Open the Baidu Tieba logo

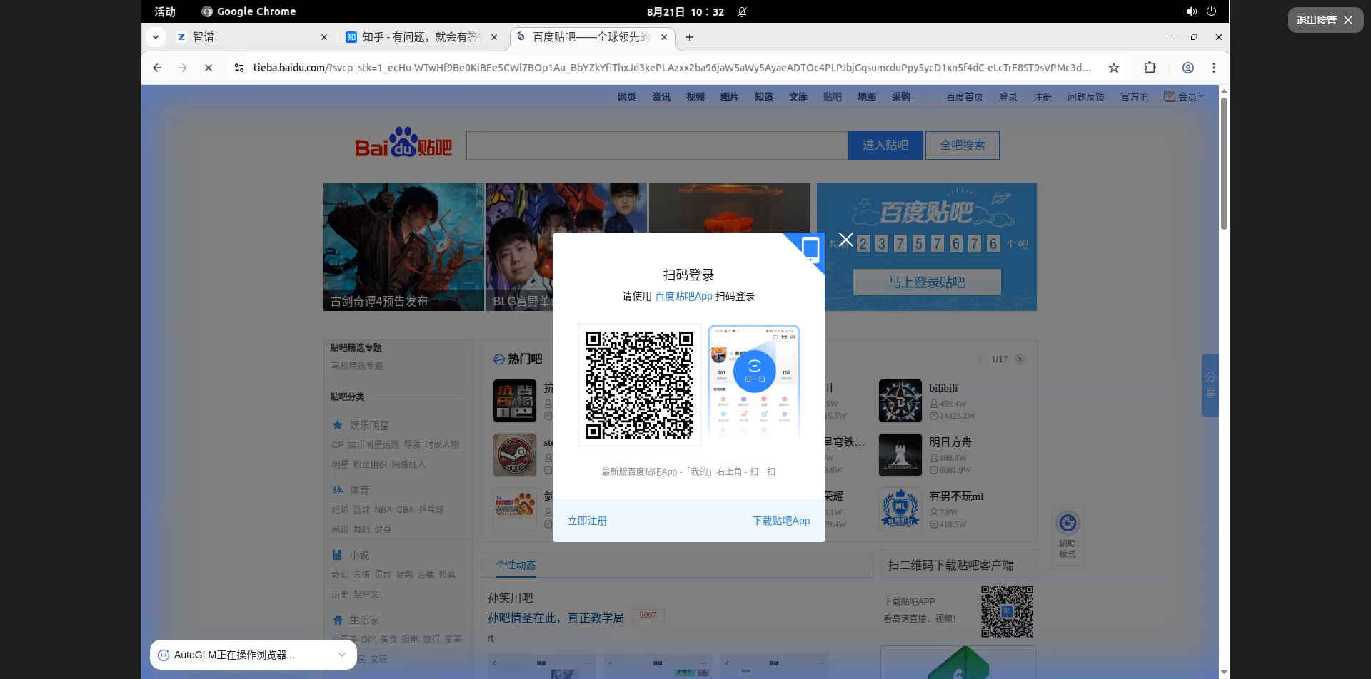(x=403, y=143)
